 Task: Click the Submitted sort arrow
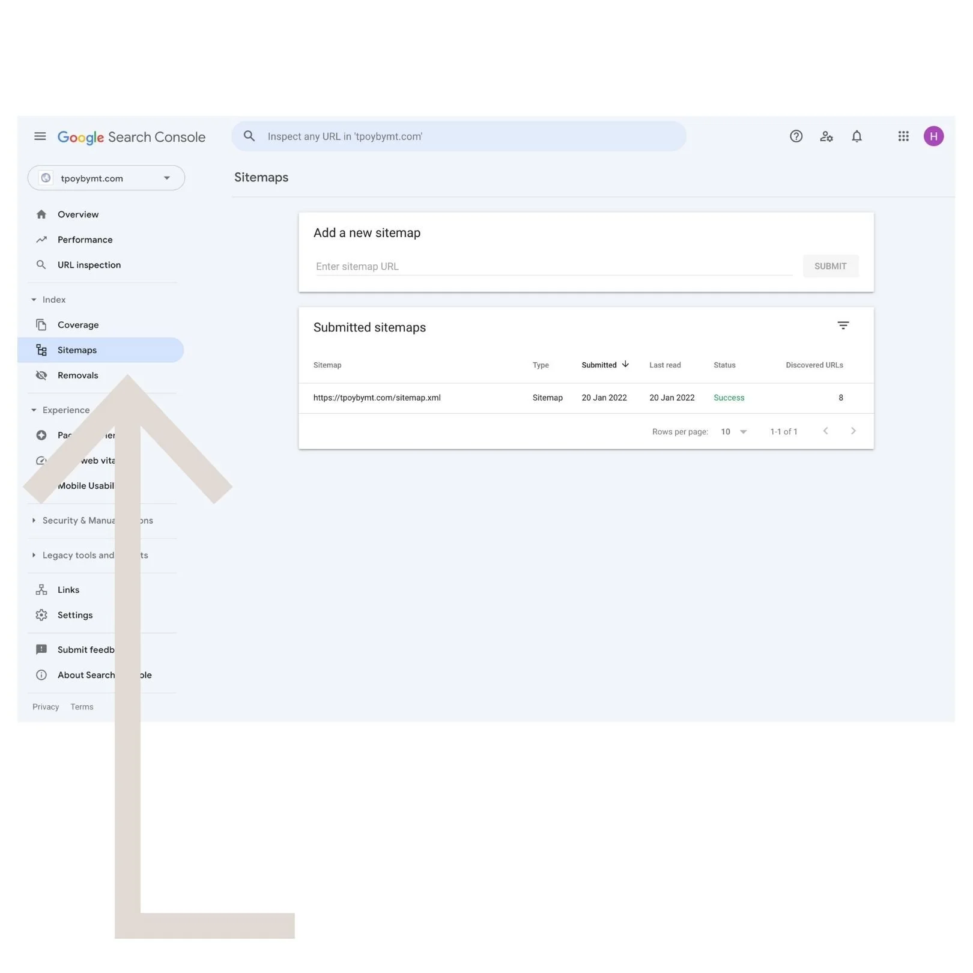pyautogui.click(x=626, y=365)
